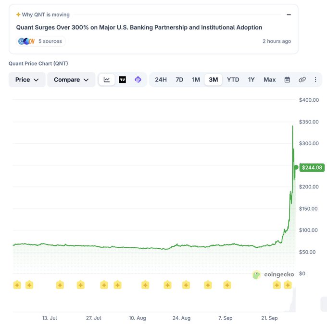Click the news marker nearest above 24. Aug
Viewport: 327px width, 324px height.
coord(186,285)
